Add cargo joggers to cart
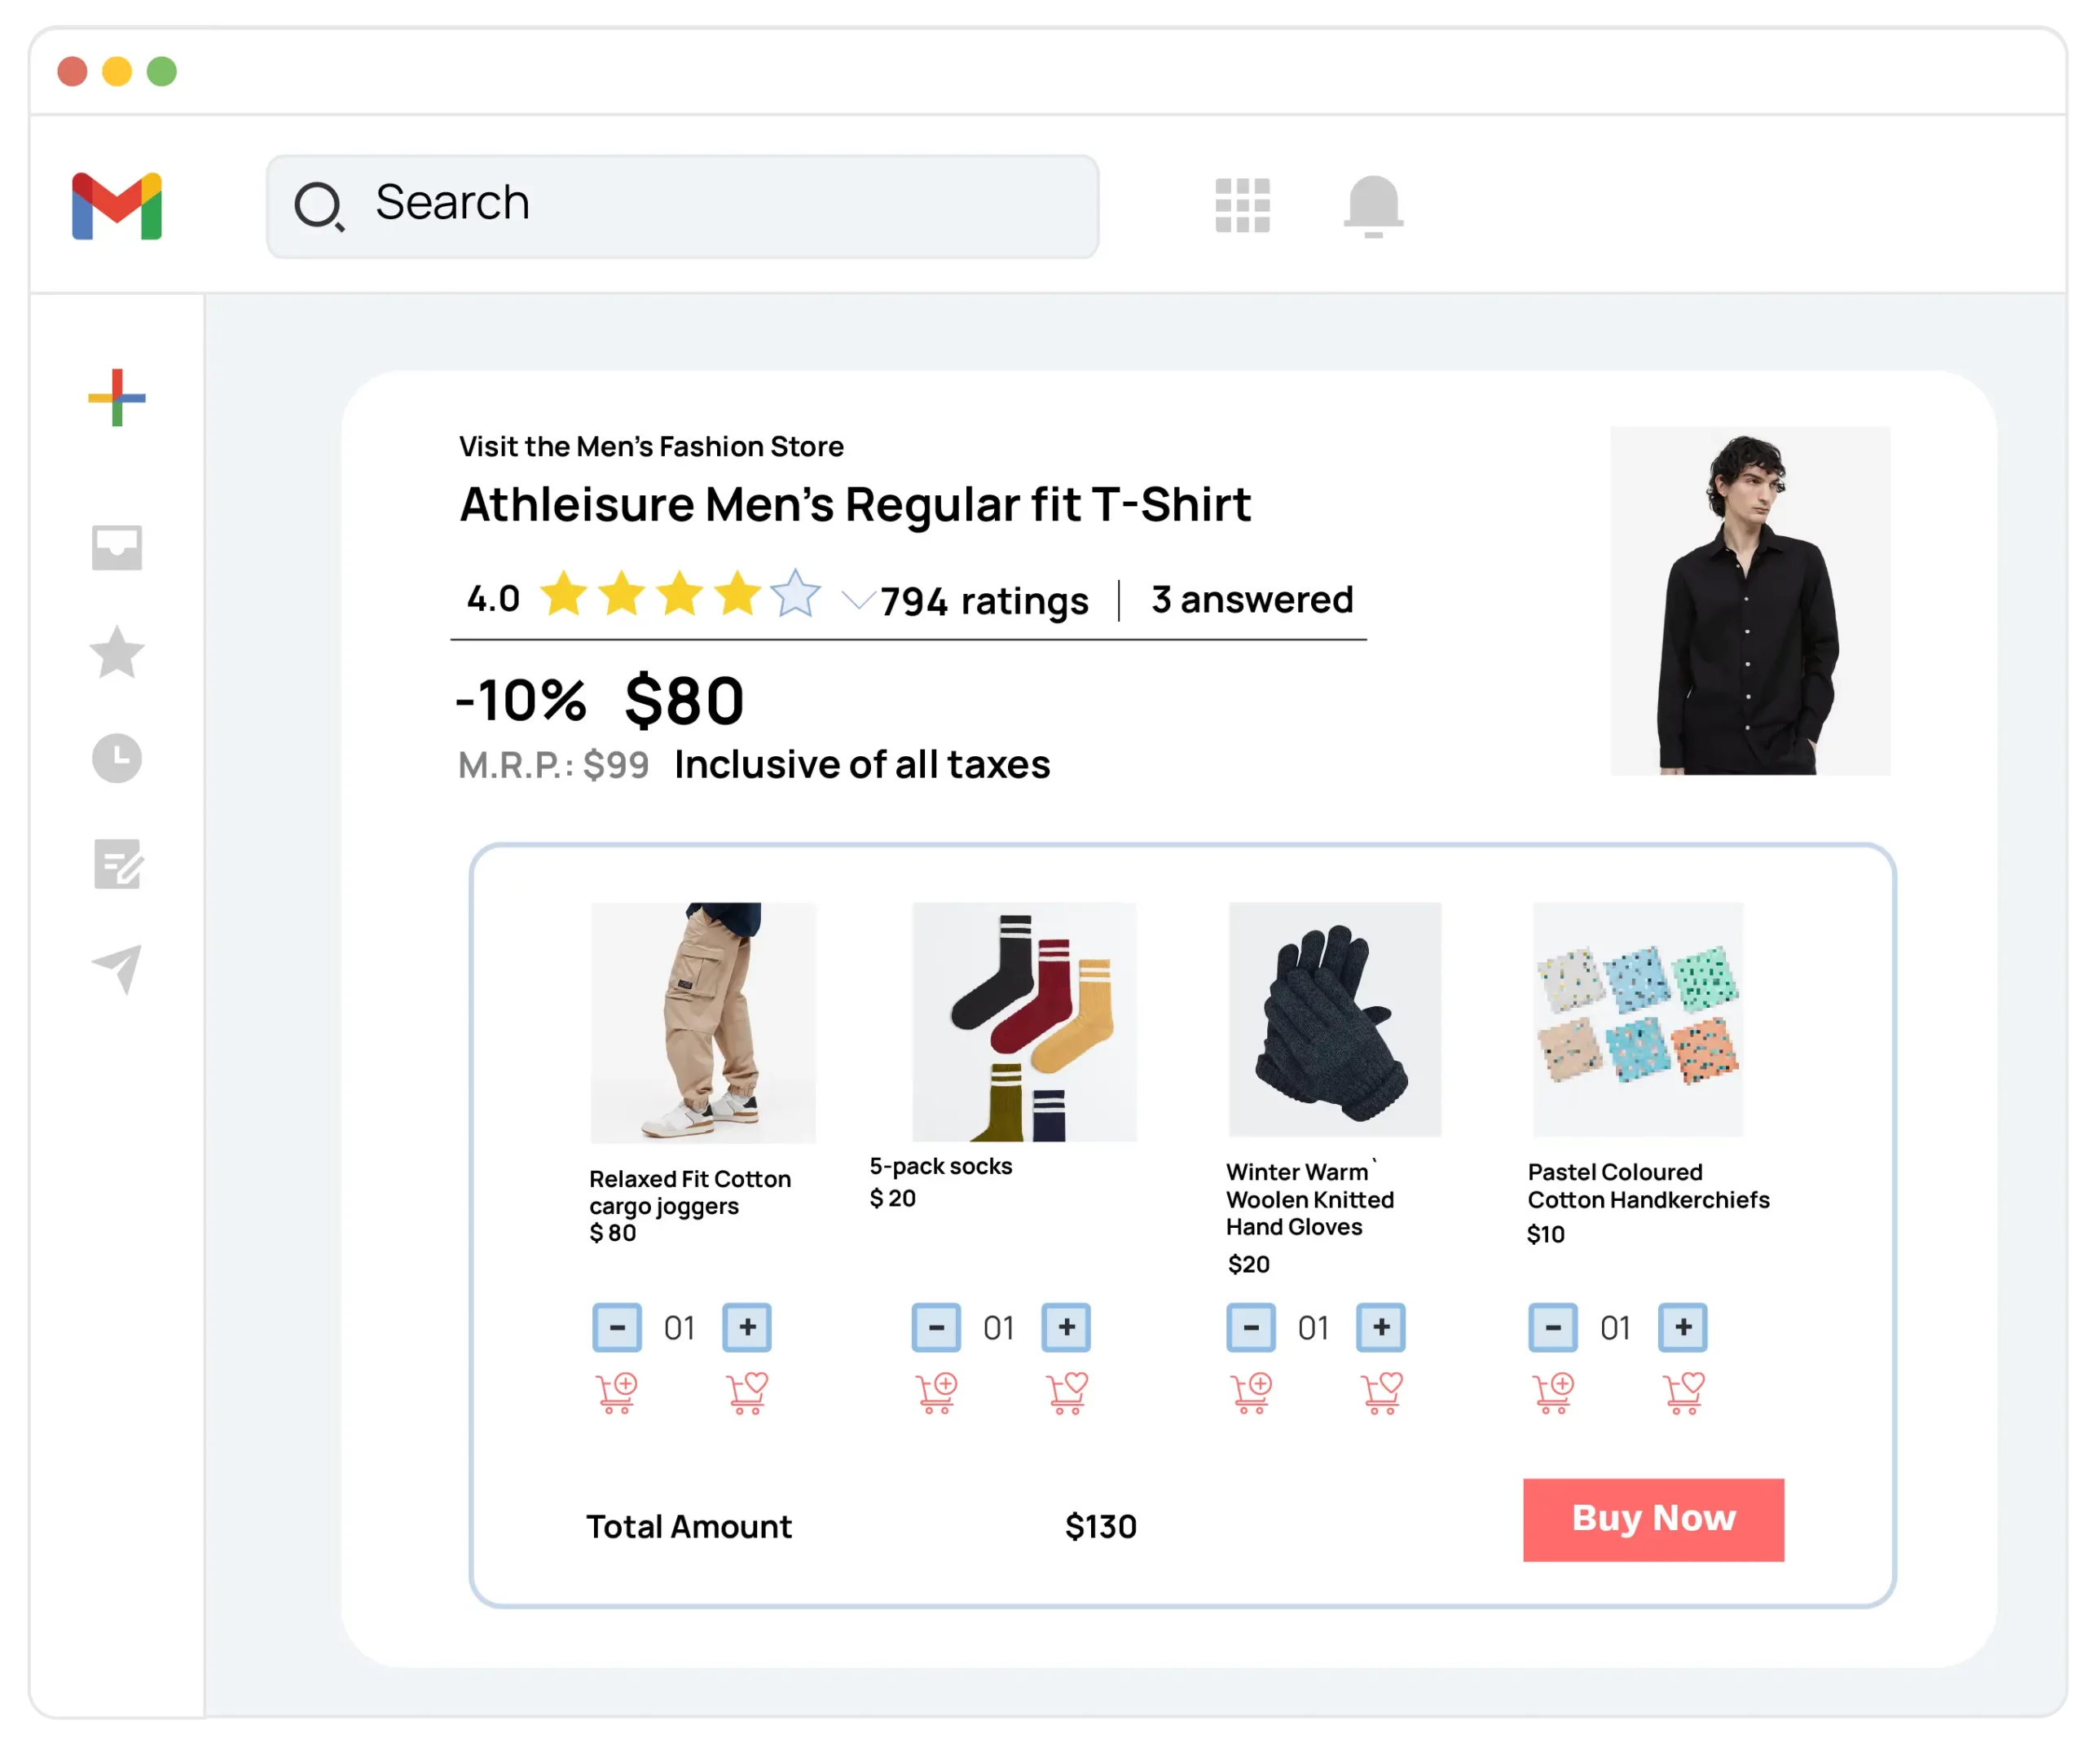Viewport: 2086px width, 1764px height. click(x=616, y=1392)
